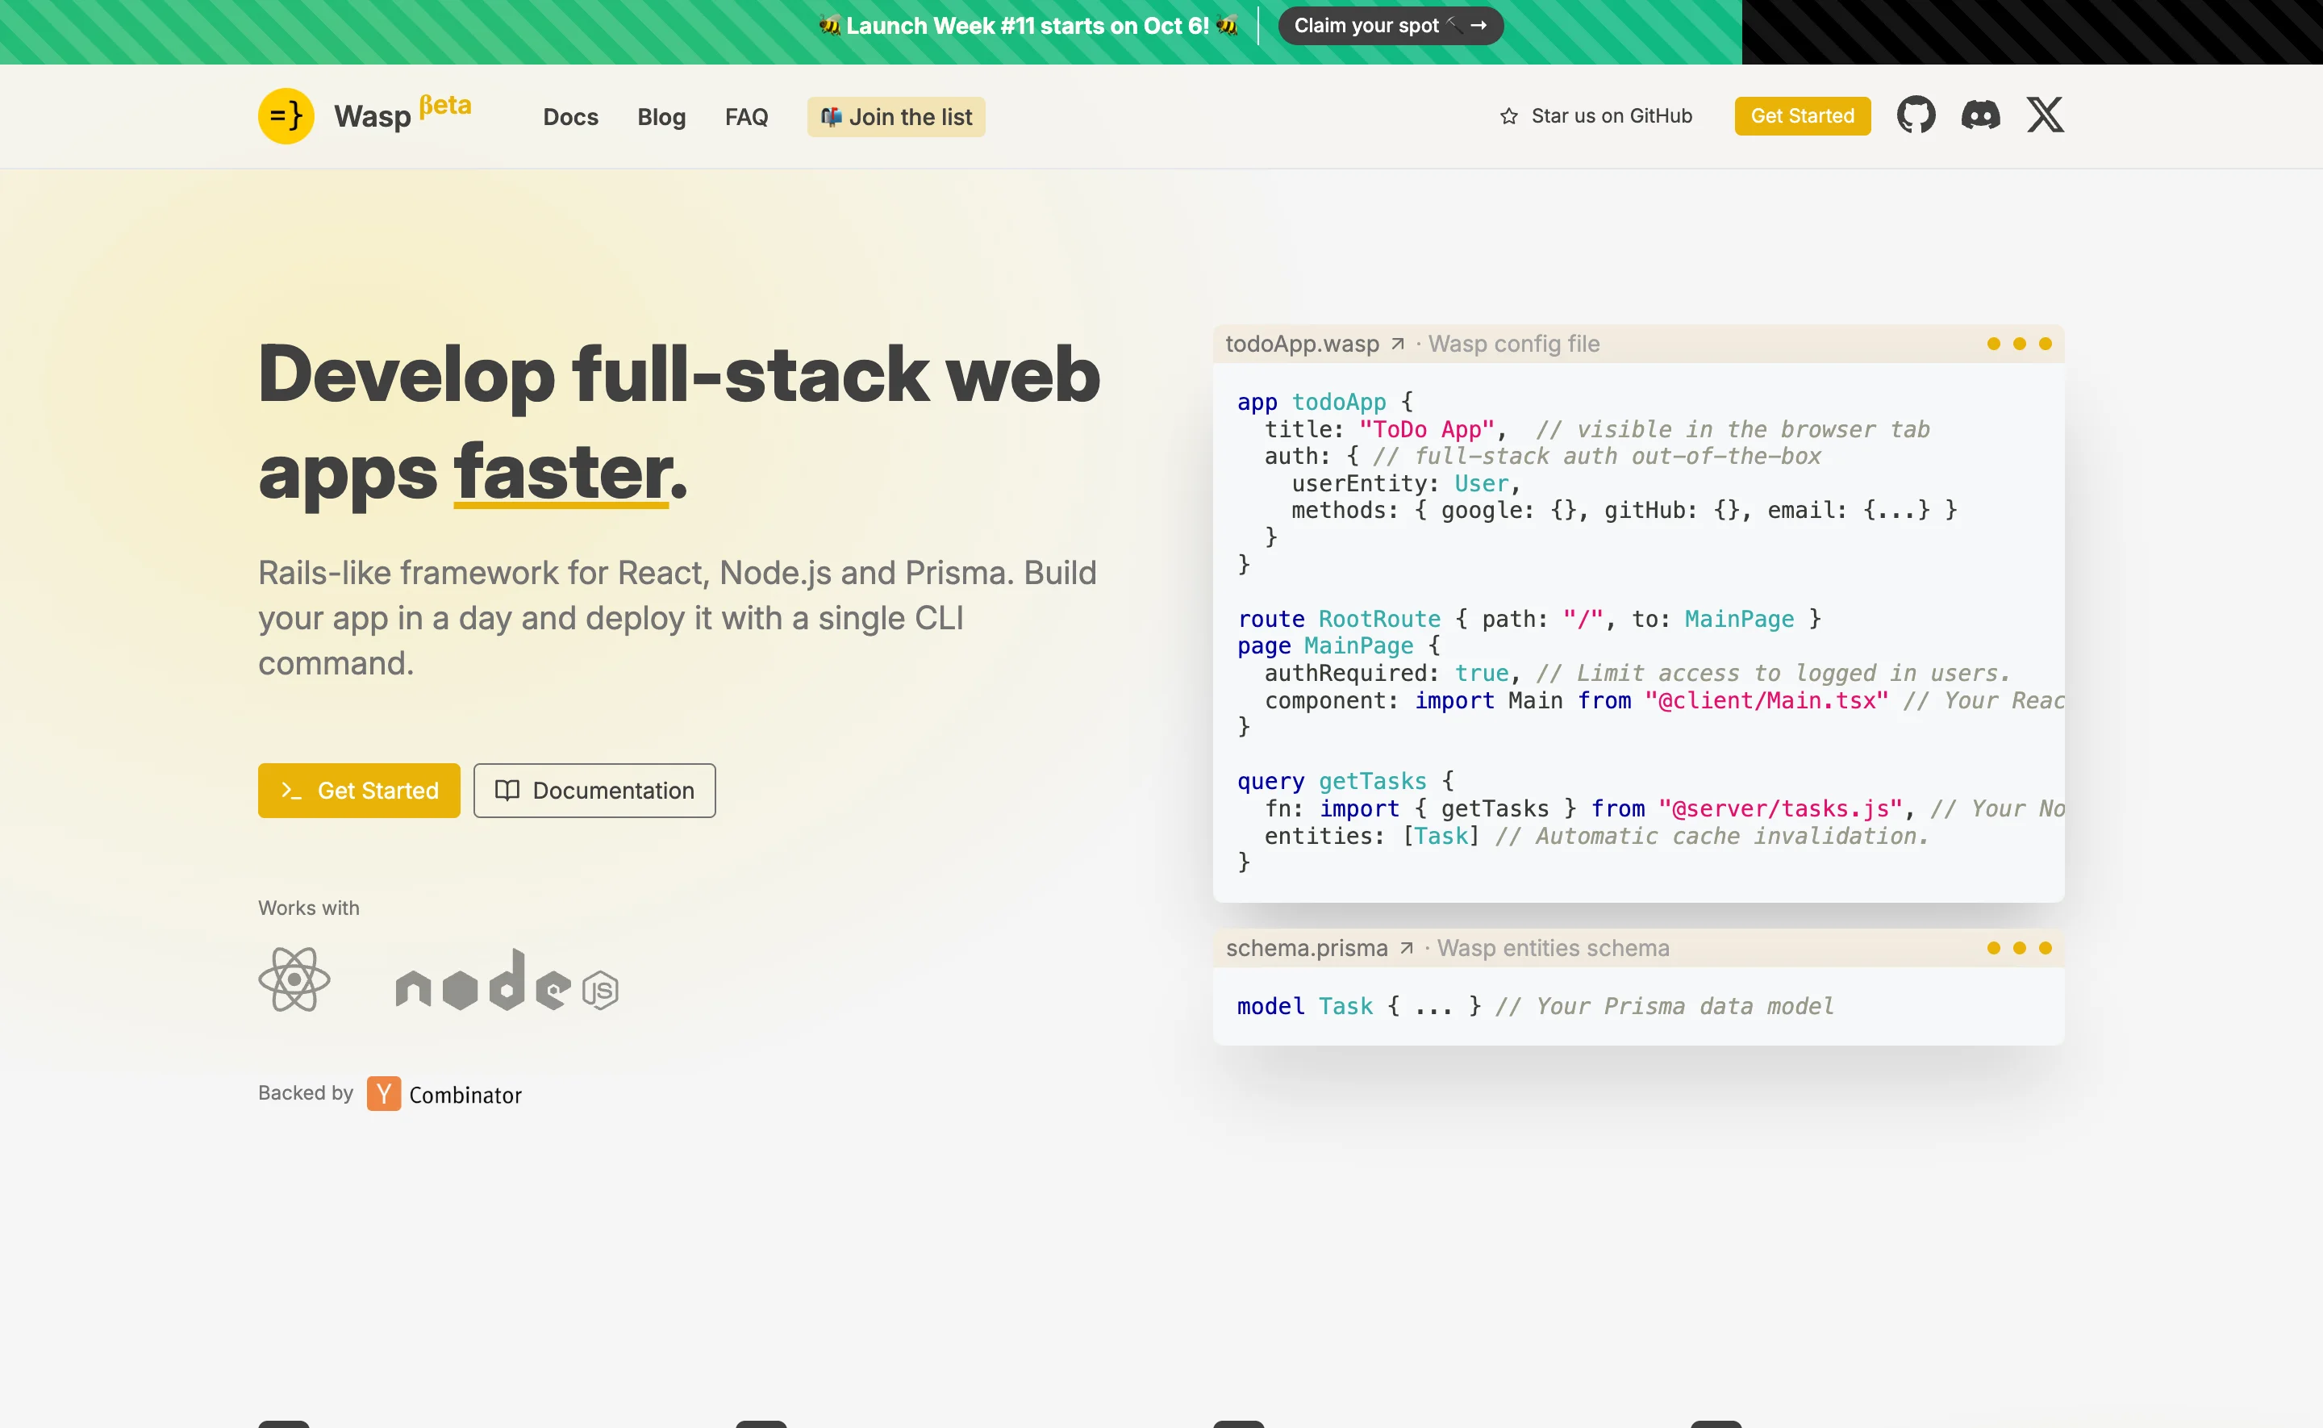Click the header Get Started button
This screenshot has width=2323, height=1428.
(1802, 116)
